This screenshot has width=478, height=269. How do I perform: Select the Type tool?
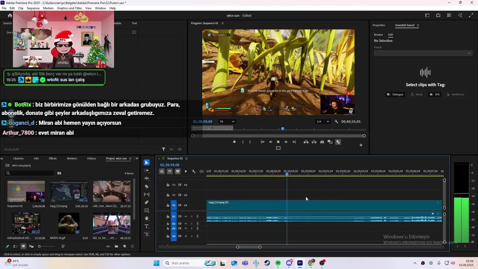147,226
